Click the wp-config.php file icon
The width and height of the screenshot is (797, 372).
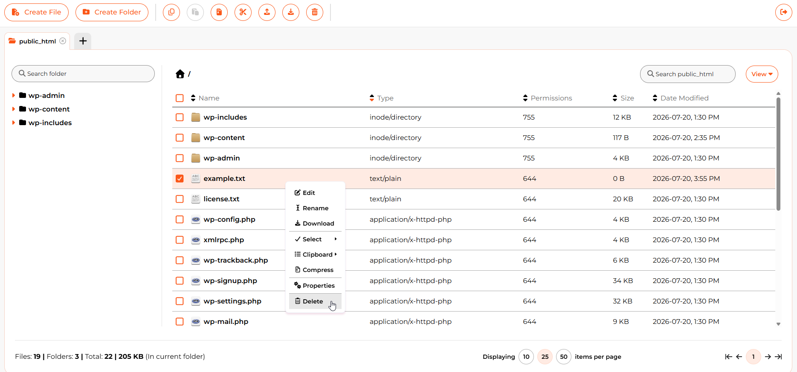(196, 219)
